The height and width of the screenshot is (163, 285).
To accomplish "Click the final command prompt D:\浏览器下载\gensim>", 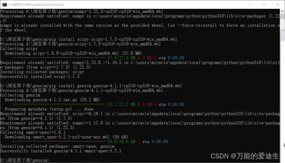I will [25, 160].
